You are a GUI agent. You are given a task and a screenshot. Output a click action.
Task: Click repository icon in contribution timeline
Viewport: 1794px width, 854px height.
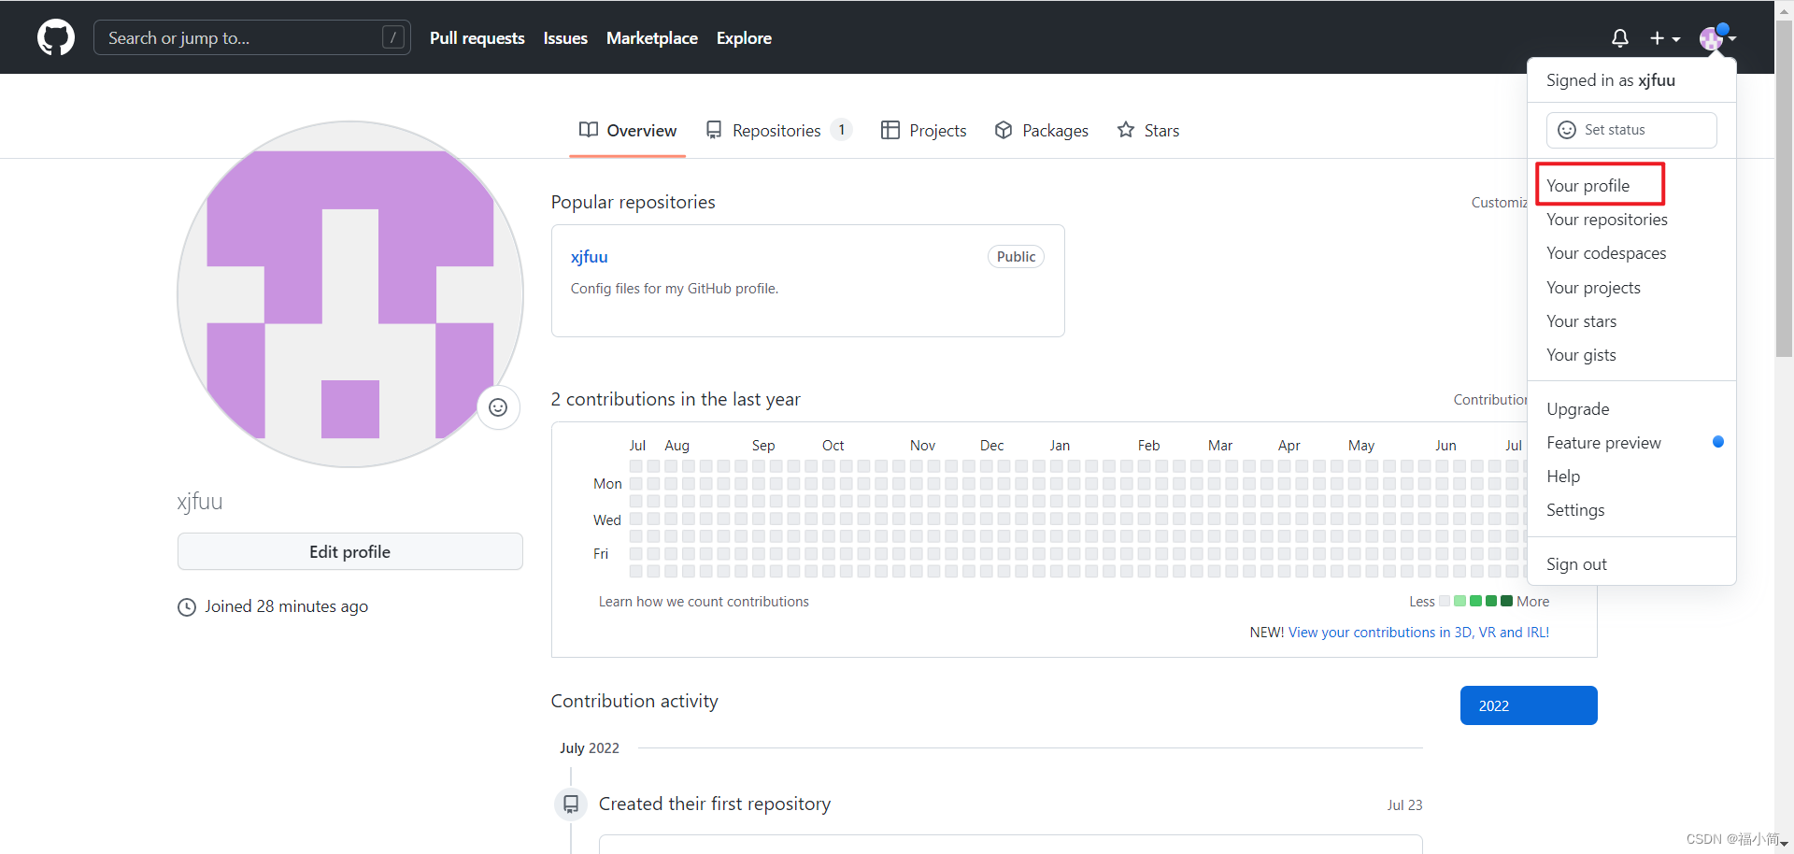coord(571,804)
